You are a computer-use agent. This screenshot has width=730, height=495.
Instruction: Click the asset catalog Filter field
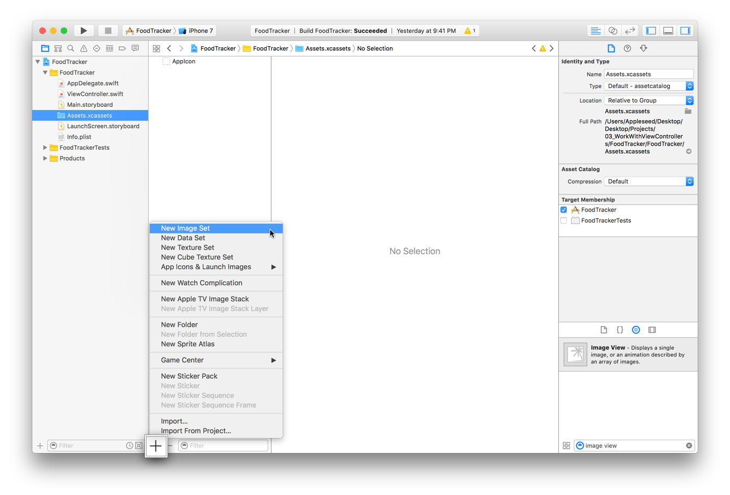[223, 446]
